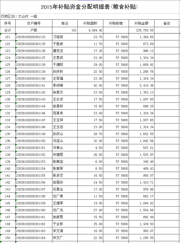The width and height of the screenshot is (181, 243).
Task: Click name cell 徐景文
Action: [x=65, y=92]
